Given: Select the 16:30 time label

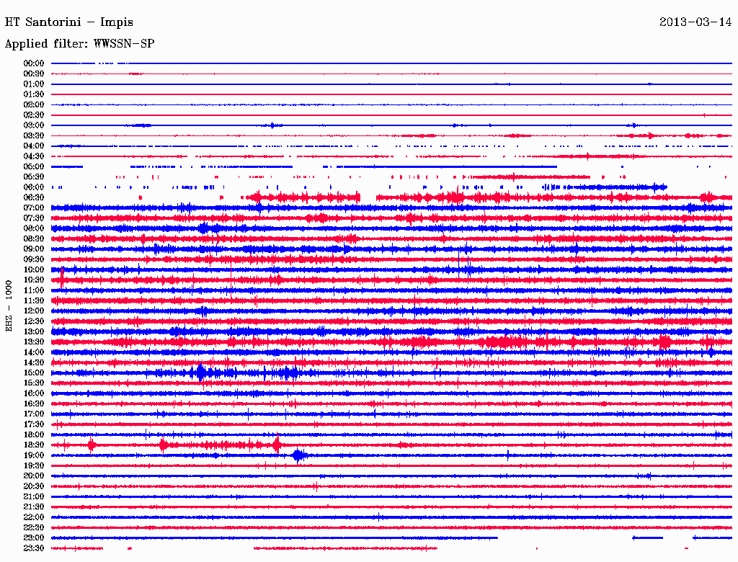Looking at the screenshot, I should (34, 404).
